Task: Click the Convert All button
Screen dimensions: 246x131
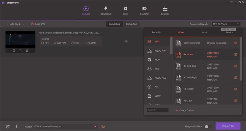Action: point(228,126)
